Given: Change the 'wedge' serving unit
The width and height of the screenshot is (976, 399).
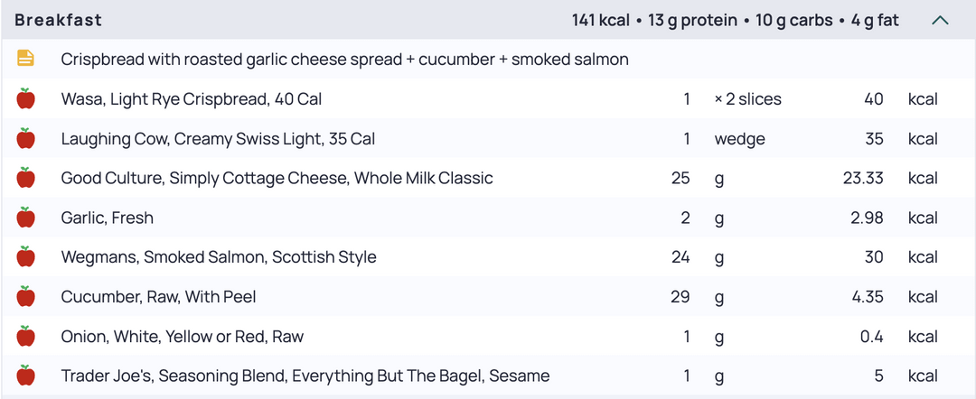Looking at the screenshot, I should (739, 139).
